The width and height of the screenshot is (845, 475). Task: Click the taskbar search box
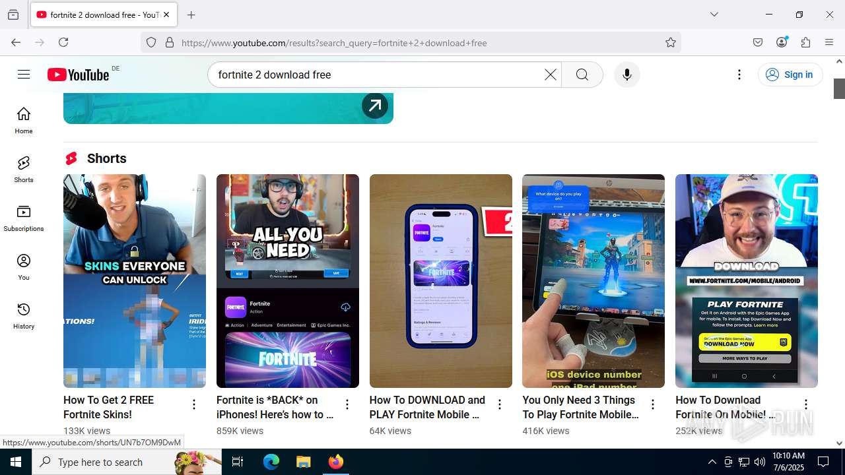tap(127, 462)
